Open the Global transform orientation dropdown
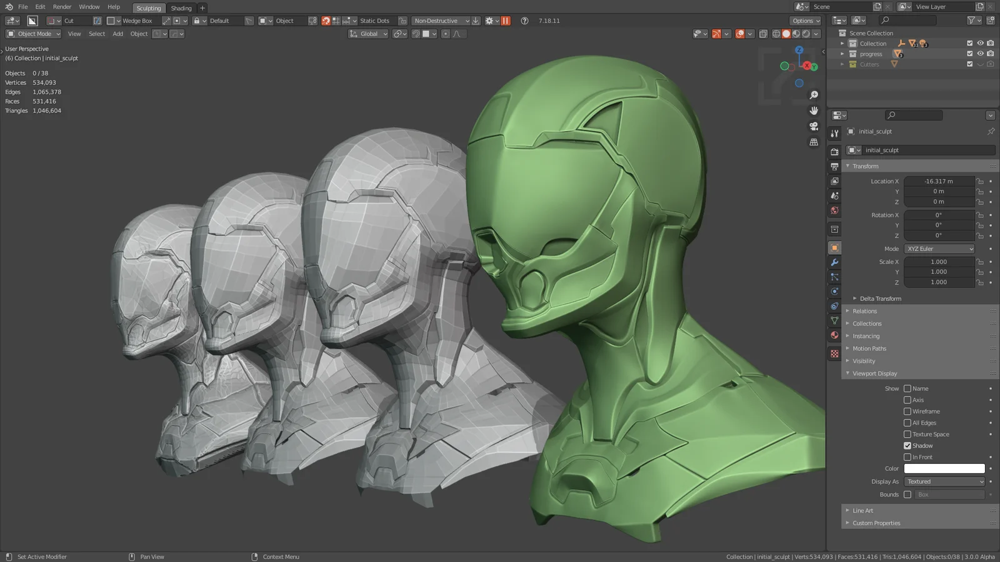Screen dimensions: 1000x562 (368, 34)
